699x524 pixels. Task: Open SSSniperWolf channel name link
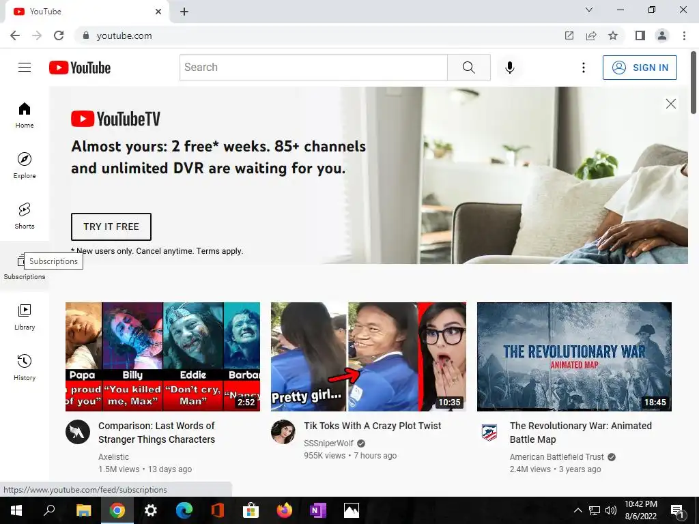pos(328,443)
